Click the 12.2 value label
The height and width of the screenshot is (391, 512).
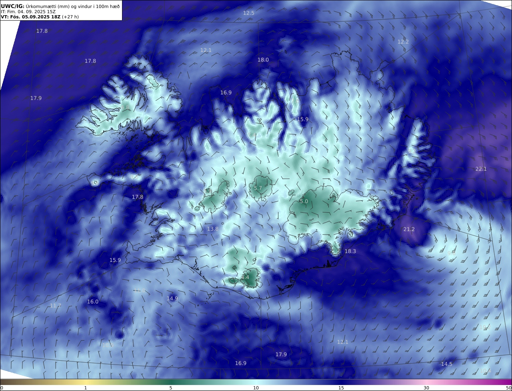[x=403, y=42]
